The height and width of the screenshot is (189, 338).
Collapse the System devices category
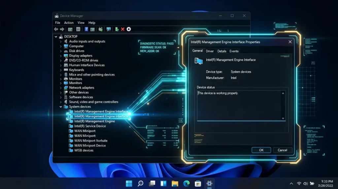pyautogui.click(x=61, y=107)
